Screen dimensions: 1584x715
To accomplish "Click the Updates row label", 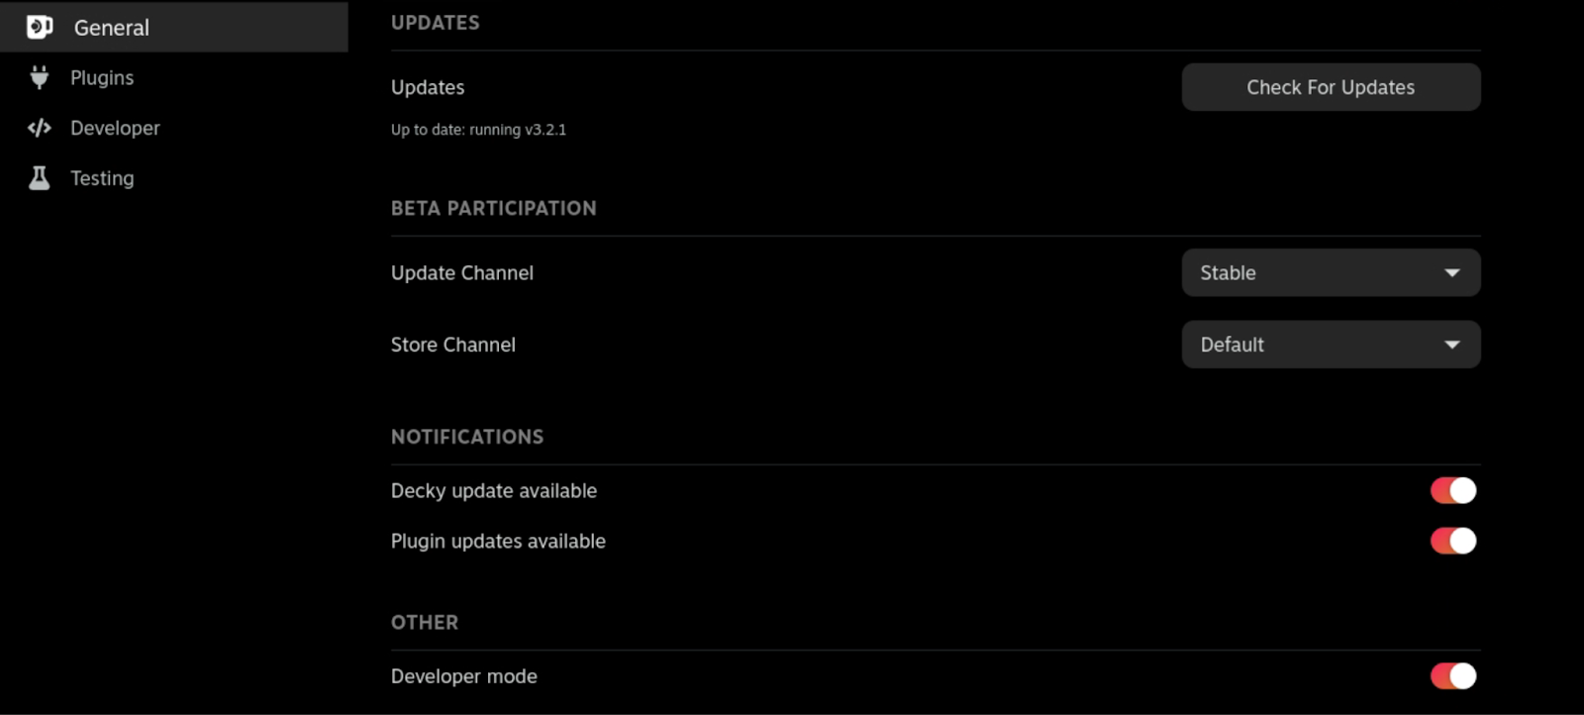I will (x=428, y=87).
